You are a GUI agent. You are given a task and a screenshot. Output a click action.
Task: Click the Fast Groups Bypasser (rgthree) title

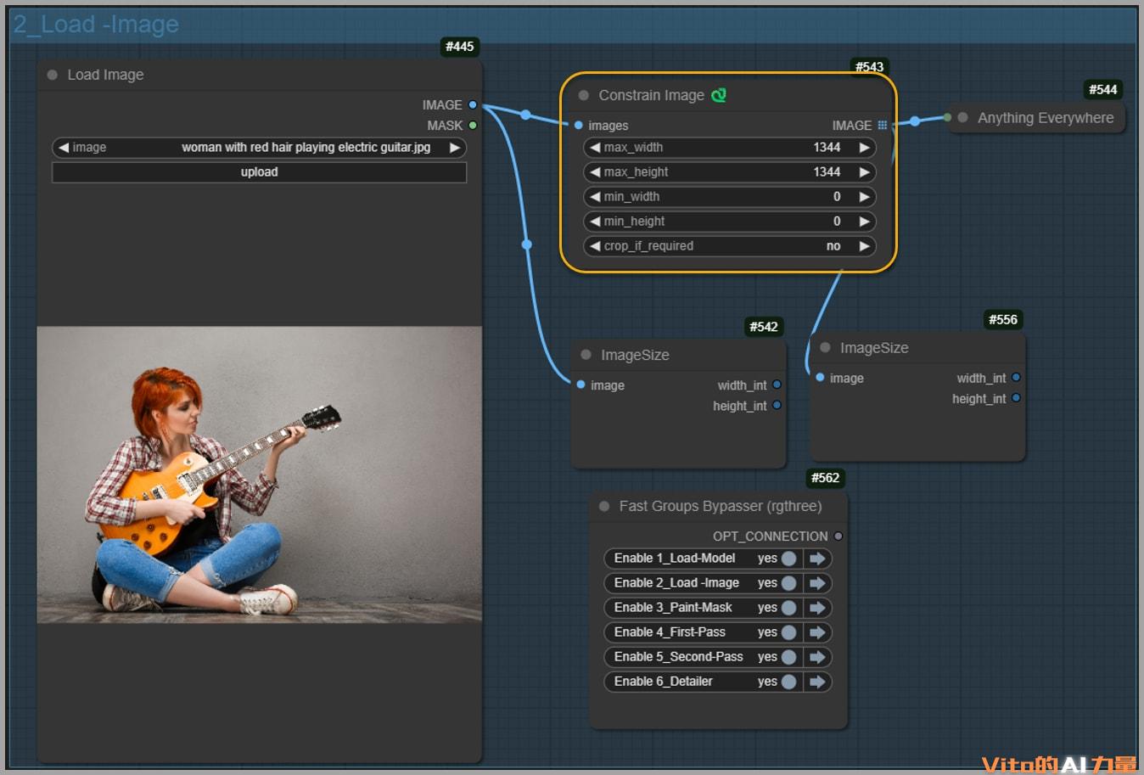721,506
